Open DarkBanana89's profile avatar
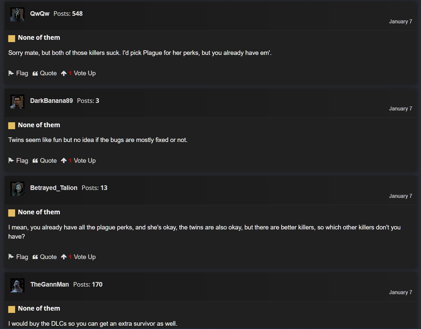 (x=17, y=102)
